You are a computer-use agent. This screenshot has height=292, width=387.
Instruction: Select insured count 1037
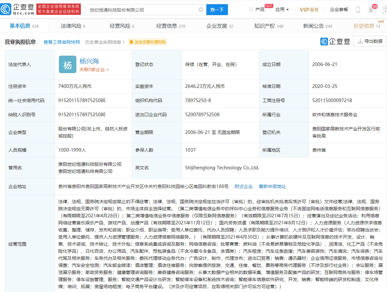pos(190,150)
